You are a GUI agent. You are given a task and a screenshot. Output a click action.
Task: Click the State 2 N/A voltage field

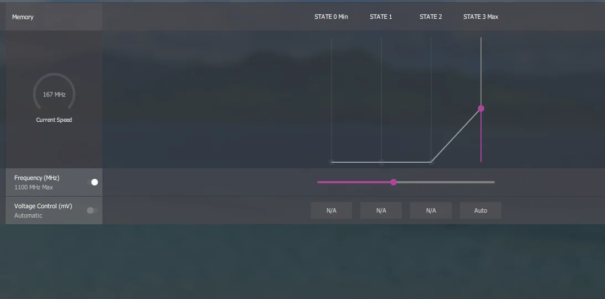pyautogui.click(x=431, y=210)
